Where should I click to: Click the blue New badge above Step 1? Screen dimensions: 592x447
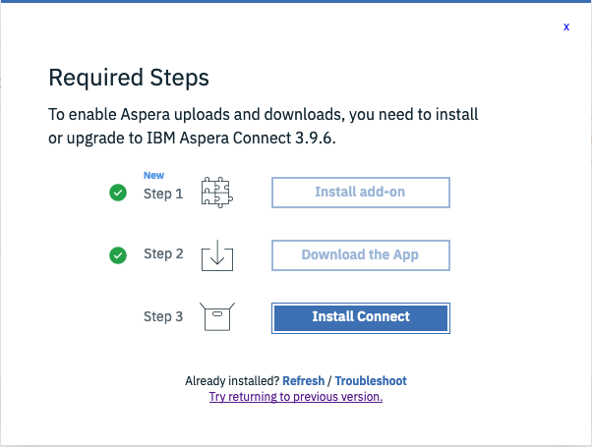coord(153,176)
